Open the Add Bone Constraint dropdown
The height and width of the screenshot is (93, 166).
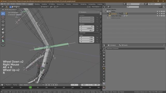tap(135, 48)
